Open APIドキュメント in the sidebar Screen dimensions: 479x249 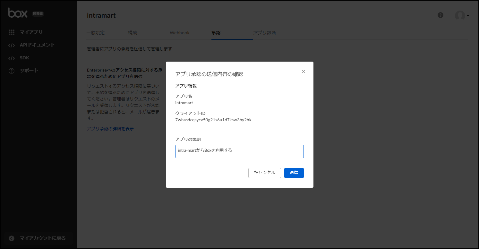click(x=37, y=45)
